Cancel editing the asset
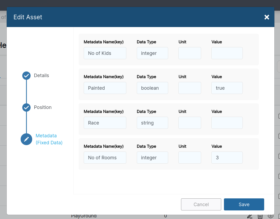Image resolution: width=280 pixels, height=219 pixels. pyautogui.click(x=201, y=204)
